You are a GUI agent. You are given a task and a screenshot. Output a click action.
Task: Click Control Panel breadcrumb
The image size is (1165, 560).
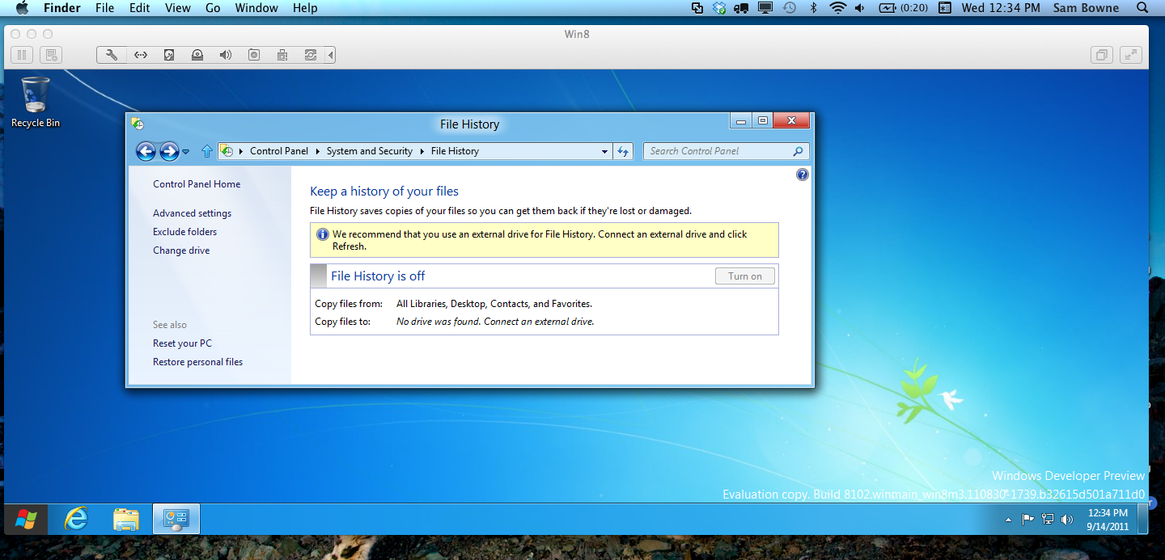click(x=279, y=151)
